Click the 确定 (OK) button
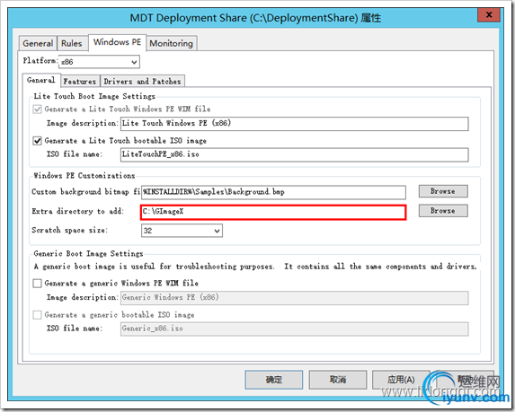 tap(273, 380)
